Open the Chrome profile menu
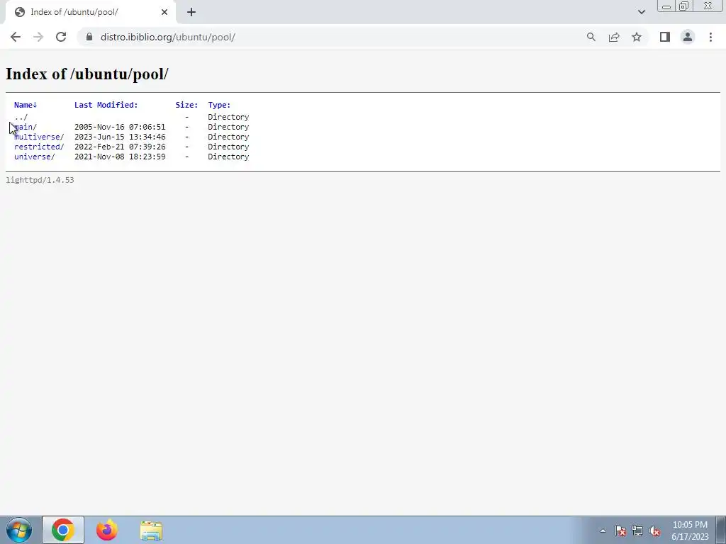 (x=688, y=37)
